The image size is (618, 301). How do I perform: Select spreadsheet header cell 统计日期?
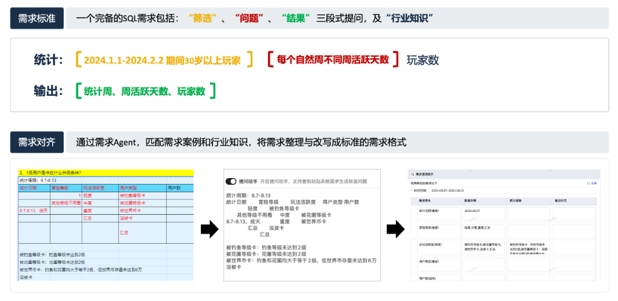pos(34,188)
